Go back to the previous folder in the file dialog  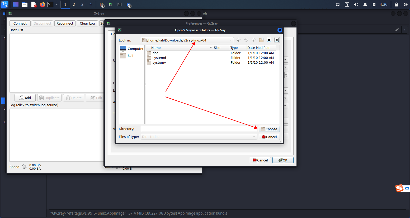click(238, 40)
